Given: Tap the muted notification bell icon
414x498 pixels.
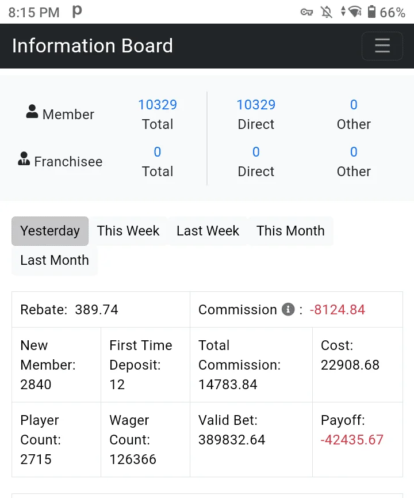Looking at the screenshot, I should 326,13.
